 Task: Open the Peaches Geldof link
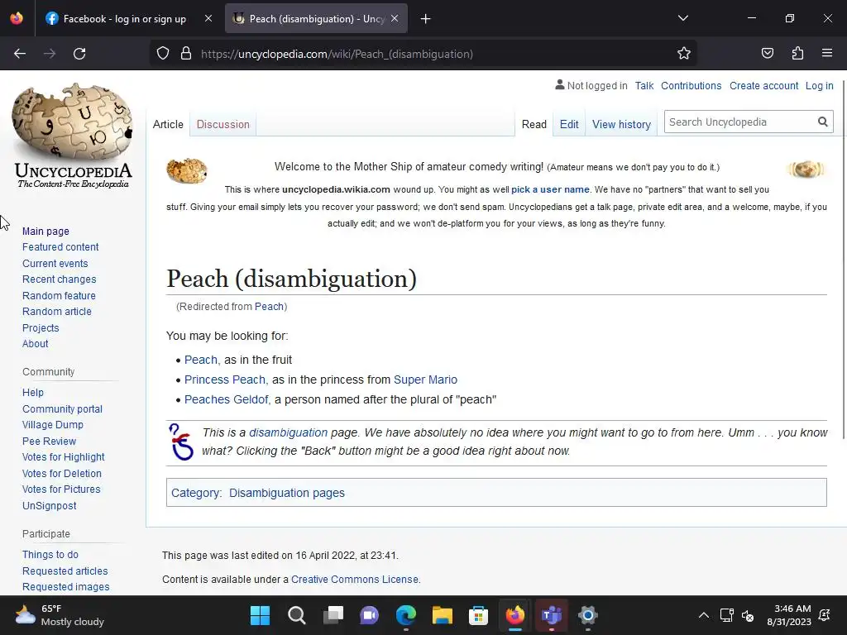[226, 399]
